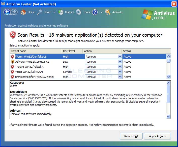Open Action dropdown for Virus: Win32/Sality.AM

point(120,72)
